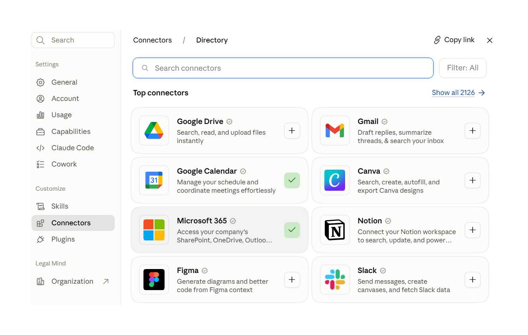Click the Canva logo icon

click(x=335, y=180)
